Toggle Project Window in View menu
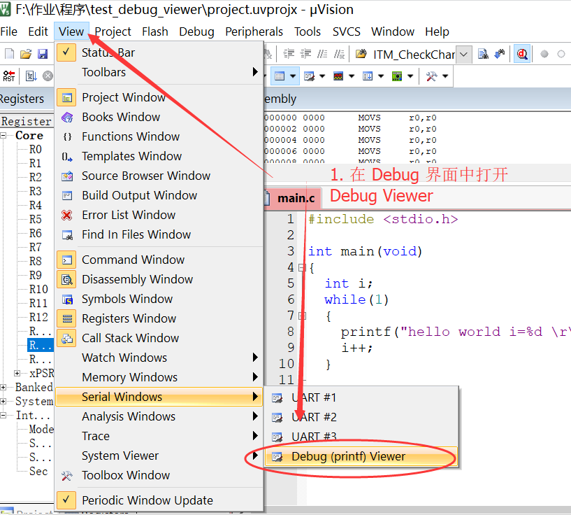This screenshot has height=515, width=571. [159, 97]
